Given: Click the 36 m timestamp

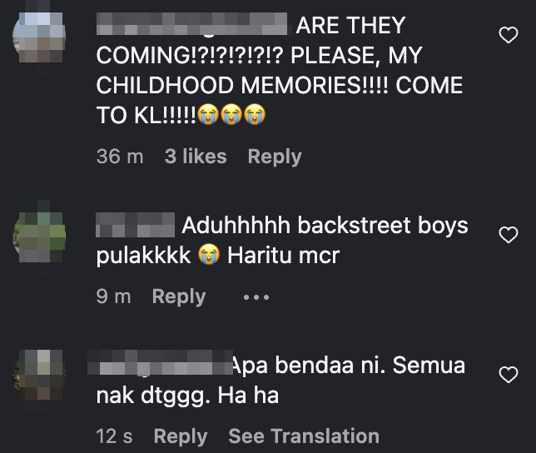Looking at the screenshot, I should pos(120,157).
